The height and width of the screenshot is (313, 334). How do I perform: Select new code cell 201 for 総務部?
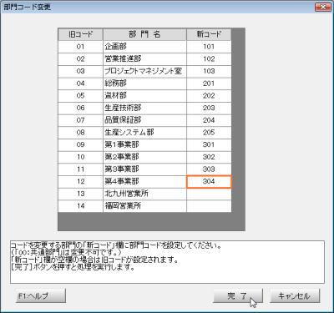coord(209,83)
